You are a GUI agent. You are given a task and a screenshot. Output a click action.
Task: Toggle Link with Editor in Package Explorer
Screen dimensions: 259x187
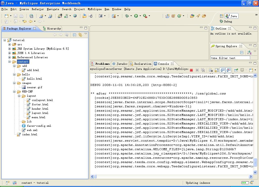80,35
